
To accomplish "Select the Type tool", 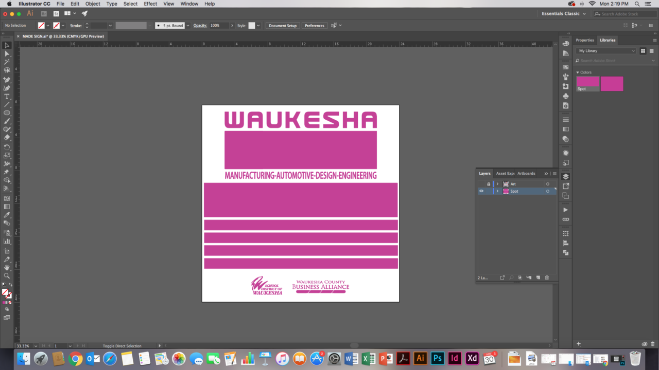I will [x=7, y=97].
